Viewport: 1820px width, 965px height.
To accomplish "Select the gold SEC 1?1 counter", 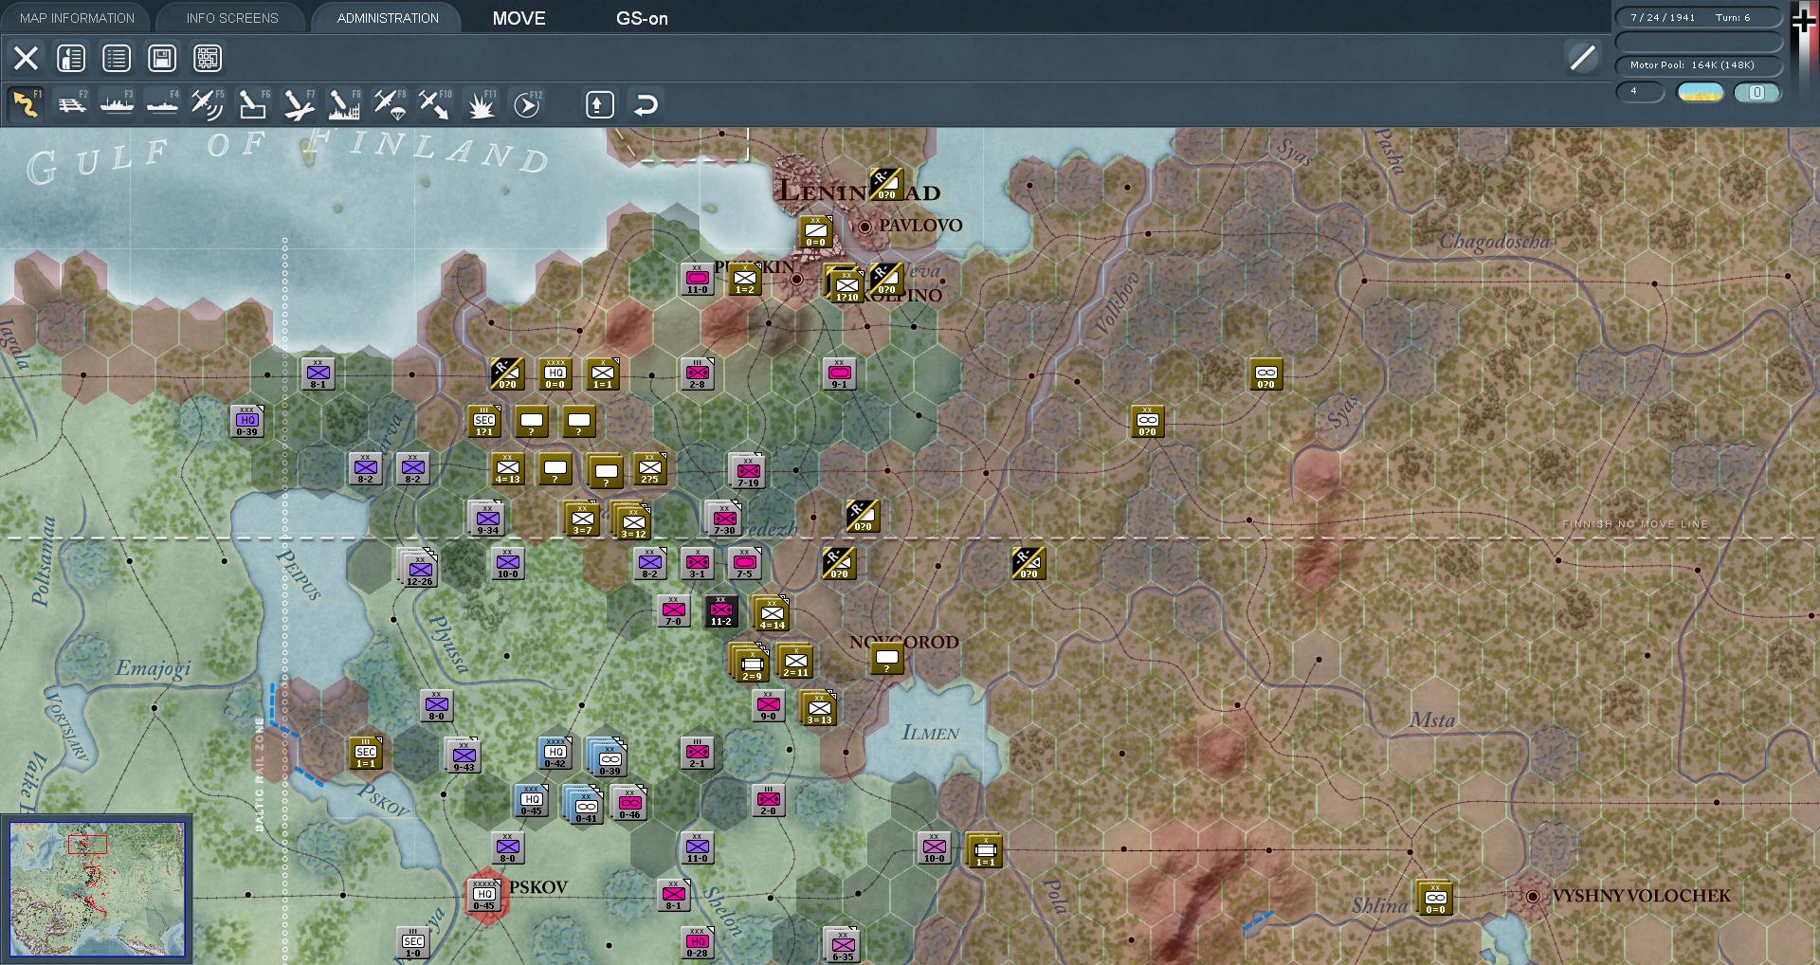I will 483,422.
